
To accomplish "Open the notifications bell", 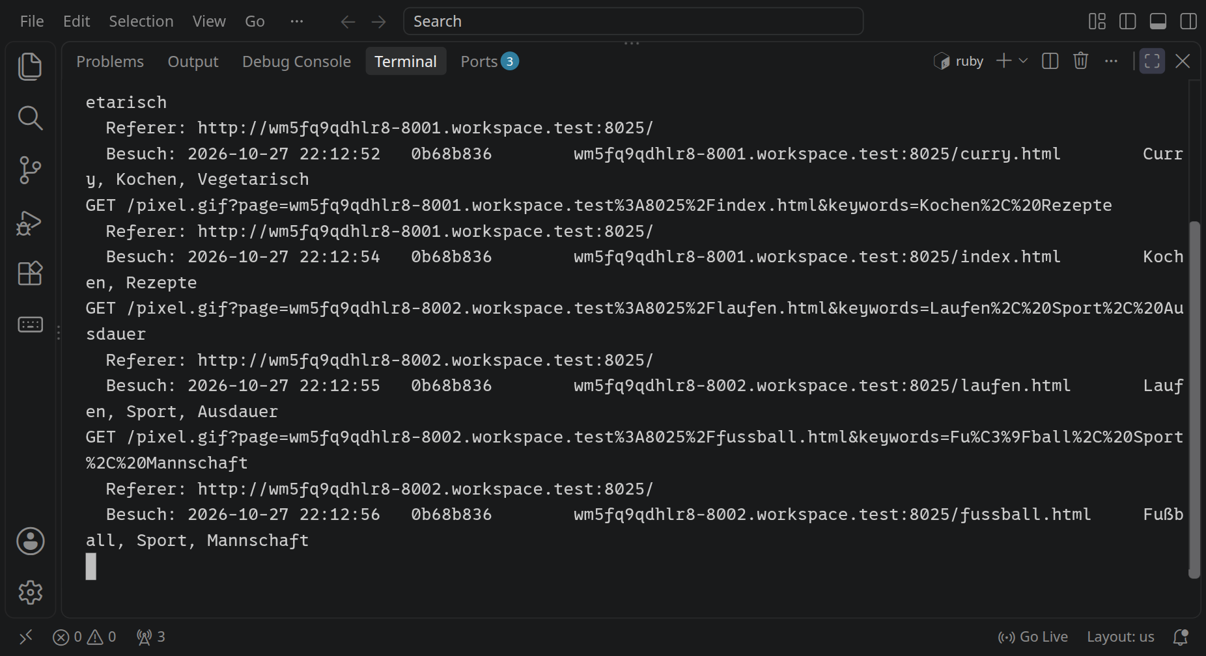I will pyautogui.click(x=1181, y=636).
